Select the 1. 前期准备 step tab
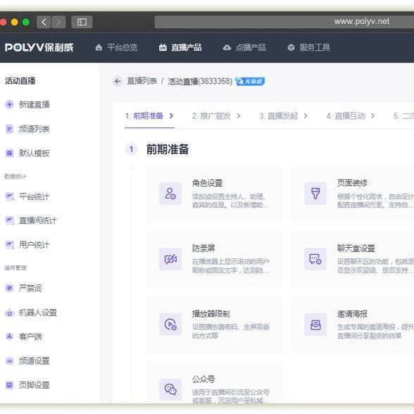 click(144, 116)
